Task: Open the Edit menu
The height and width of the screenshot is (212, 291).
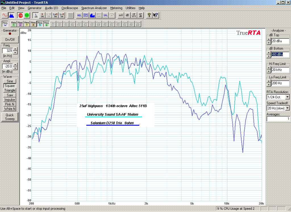Action: tap(12, 8)
